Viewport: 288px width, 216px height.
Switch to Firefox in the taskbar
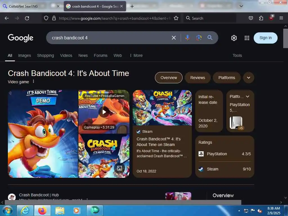[42, 210]
